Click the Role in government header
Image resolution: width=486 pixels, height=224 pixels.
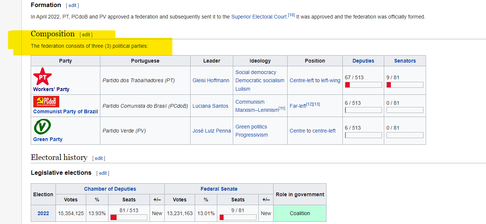tap(300, 194)
